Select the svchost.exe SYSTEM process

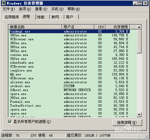click(70, 86)
